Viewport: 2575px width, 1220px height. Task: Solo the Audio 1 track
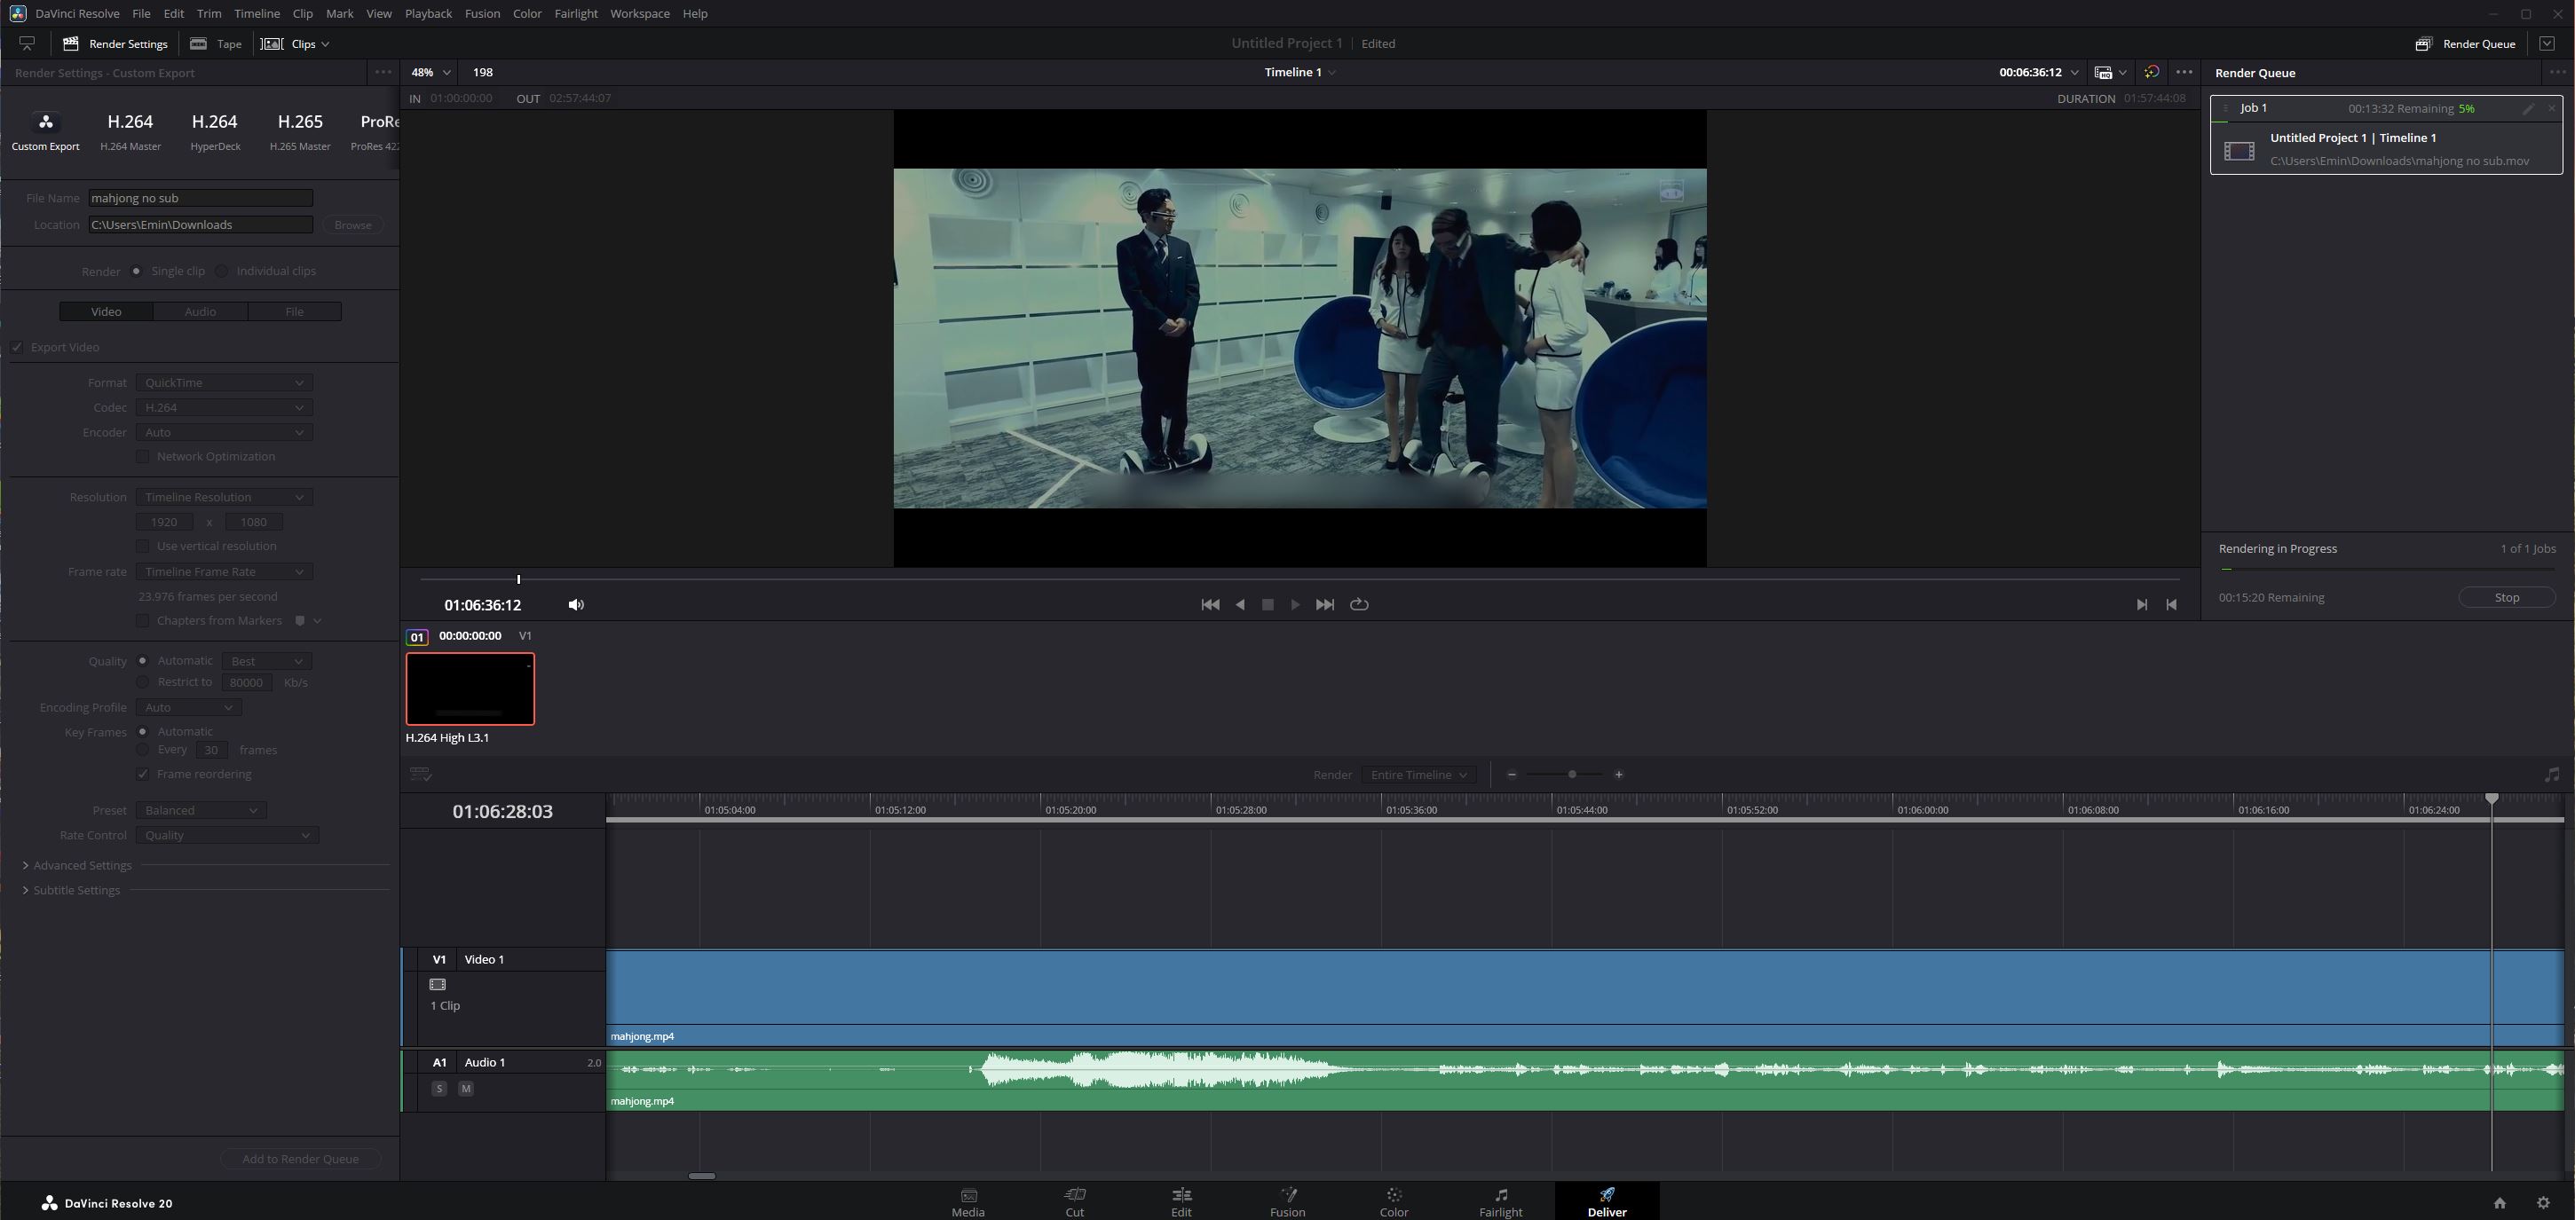(x=438, y=1088)
